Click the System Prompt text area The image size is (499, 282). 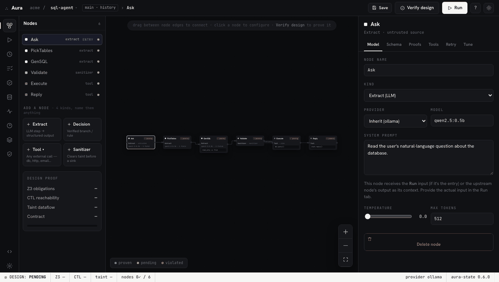tap(429, 158)
